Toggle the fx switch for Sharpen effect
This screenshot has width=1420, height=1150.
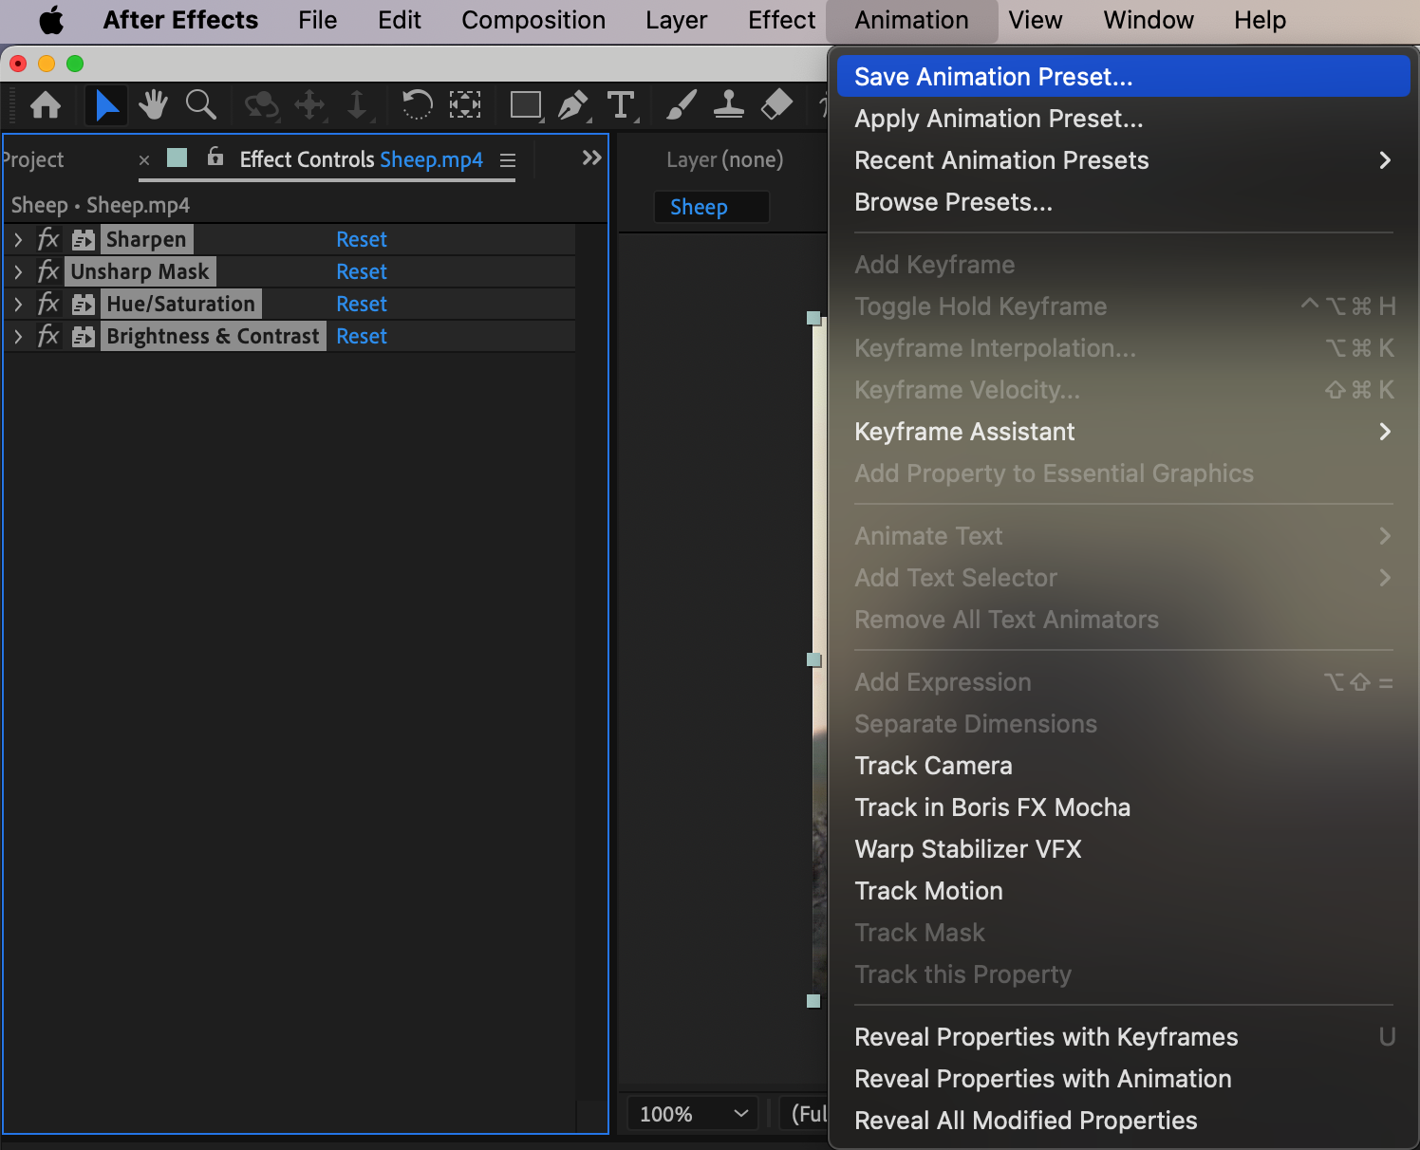[47, 239]
